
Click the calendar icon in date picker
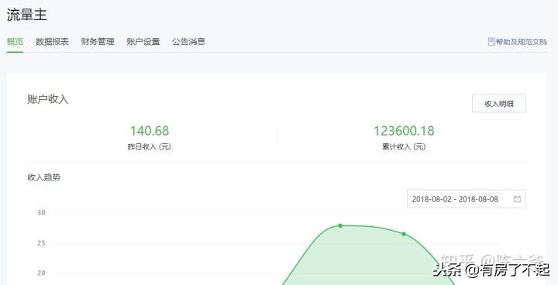point(517,199)
